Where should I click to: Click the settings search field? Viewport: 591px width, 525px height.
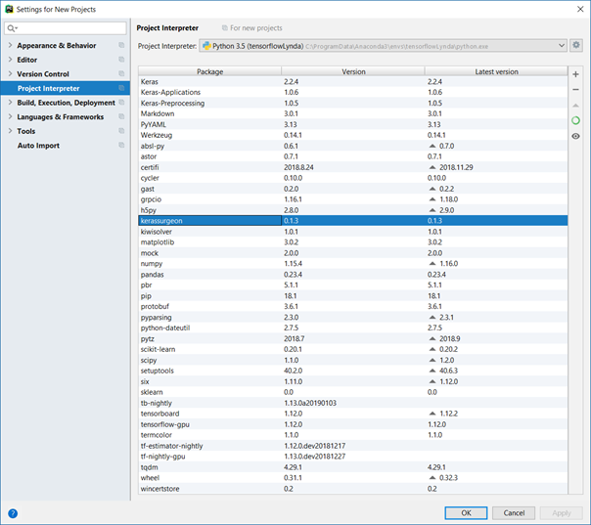point(66,28)
